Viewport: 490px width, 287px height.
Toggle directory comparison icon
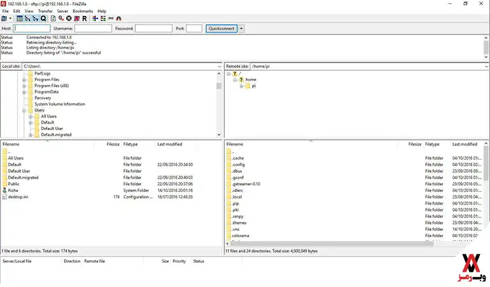tap(103, 18)
